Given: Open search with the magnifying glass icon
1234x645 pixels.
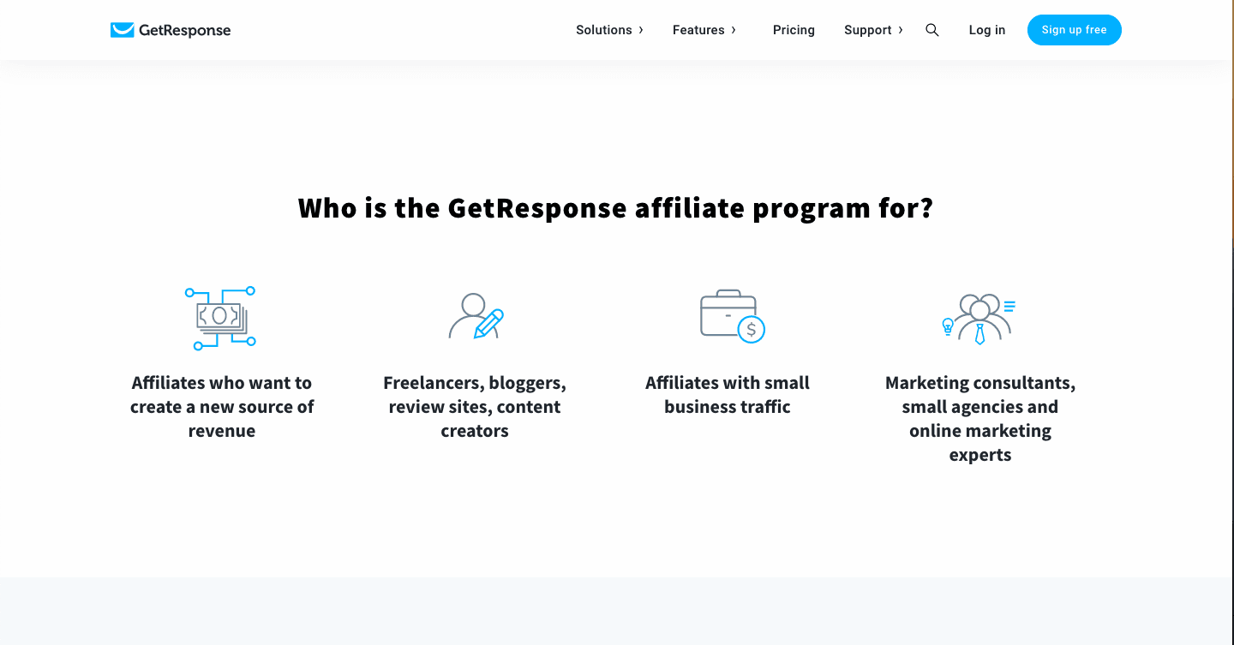Looking at the screenshot, I should tap(932, 30).
